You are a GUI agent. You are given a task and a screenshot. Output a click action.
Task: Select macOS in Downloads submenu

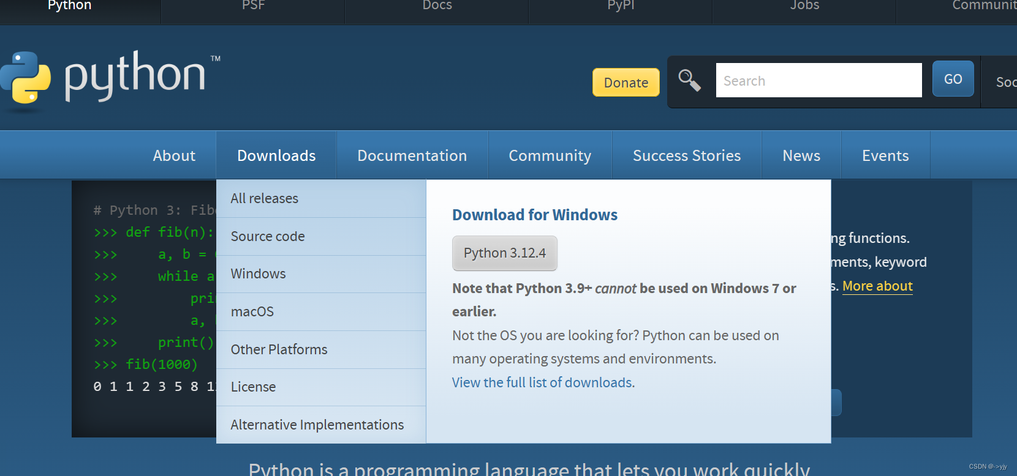coord(321,311)
